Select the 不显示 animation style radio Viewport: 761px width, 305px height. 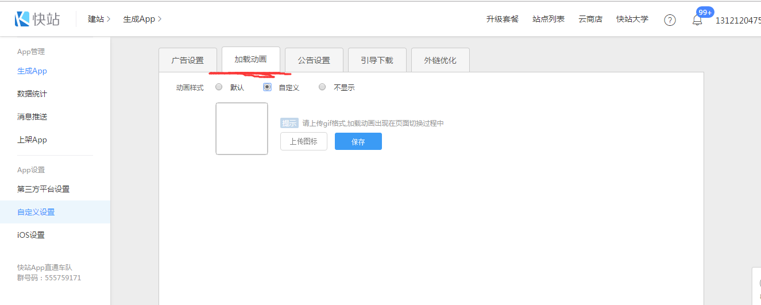(322, 87)
